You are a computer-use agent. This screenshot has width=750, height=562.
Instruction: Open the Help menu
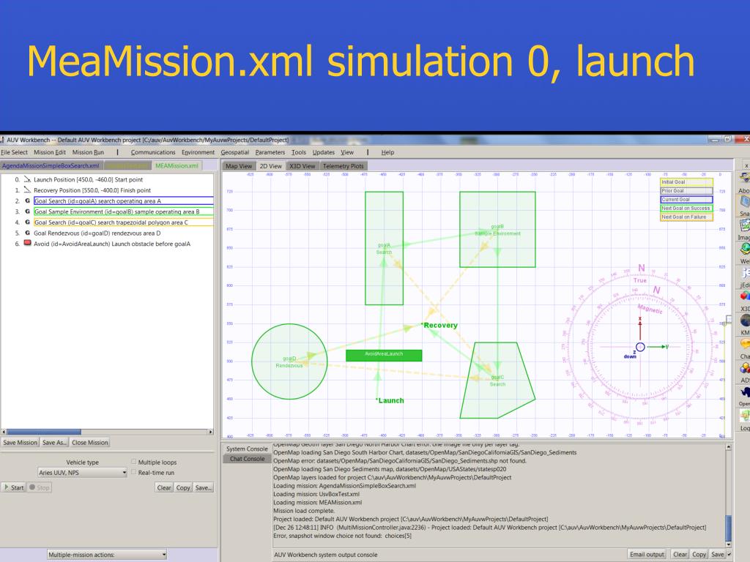[x=387, y=152]
